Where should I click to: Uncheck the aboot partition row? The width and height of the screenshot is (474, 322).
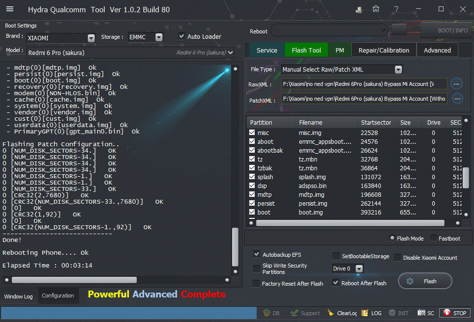[x=252, y=141]
